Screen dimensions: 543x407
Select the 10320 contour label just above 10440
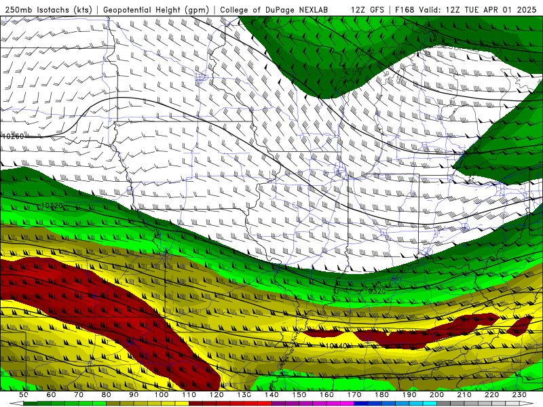(x=375, y=292)
